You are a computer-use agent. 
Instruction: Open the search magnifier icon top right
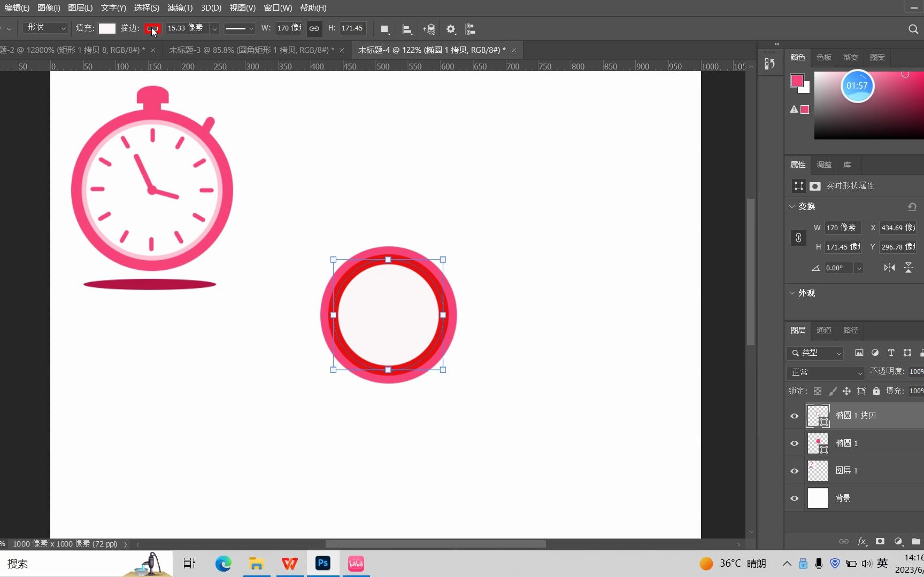(913, 29)
